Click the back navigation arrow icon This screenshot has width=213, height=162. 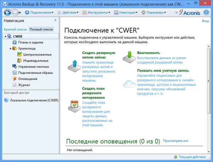point(8,12)
